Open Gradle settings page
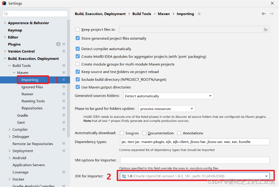Viewport: 279px width, 187px height. tap(22, 115)
